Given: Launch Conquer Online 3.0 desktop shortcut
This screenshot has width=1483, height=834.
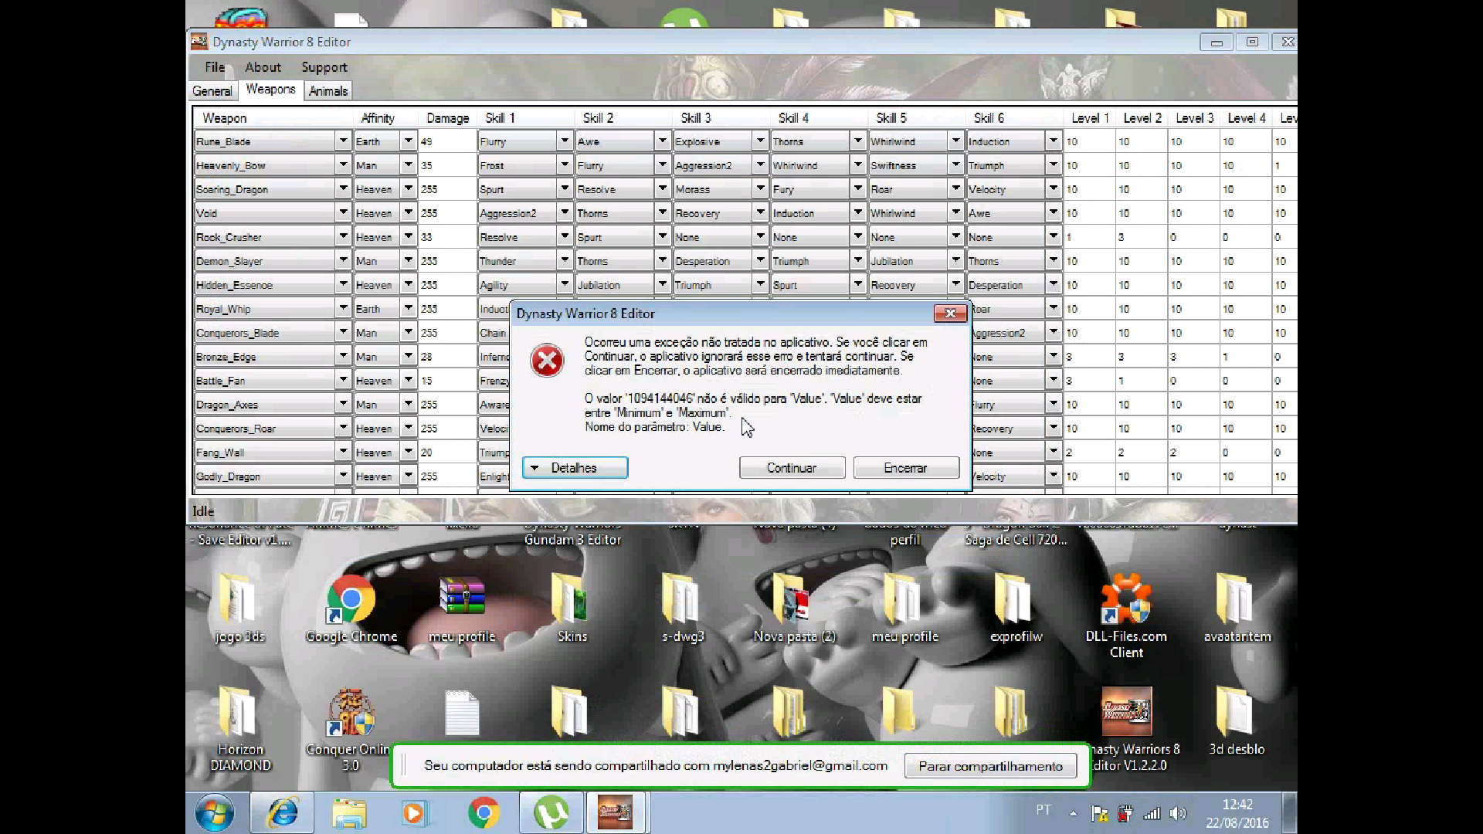Looking at the screenshot, I should pos(351,714).
